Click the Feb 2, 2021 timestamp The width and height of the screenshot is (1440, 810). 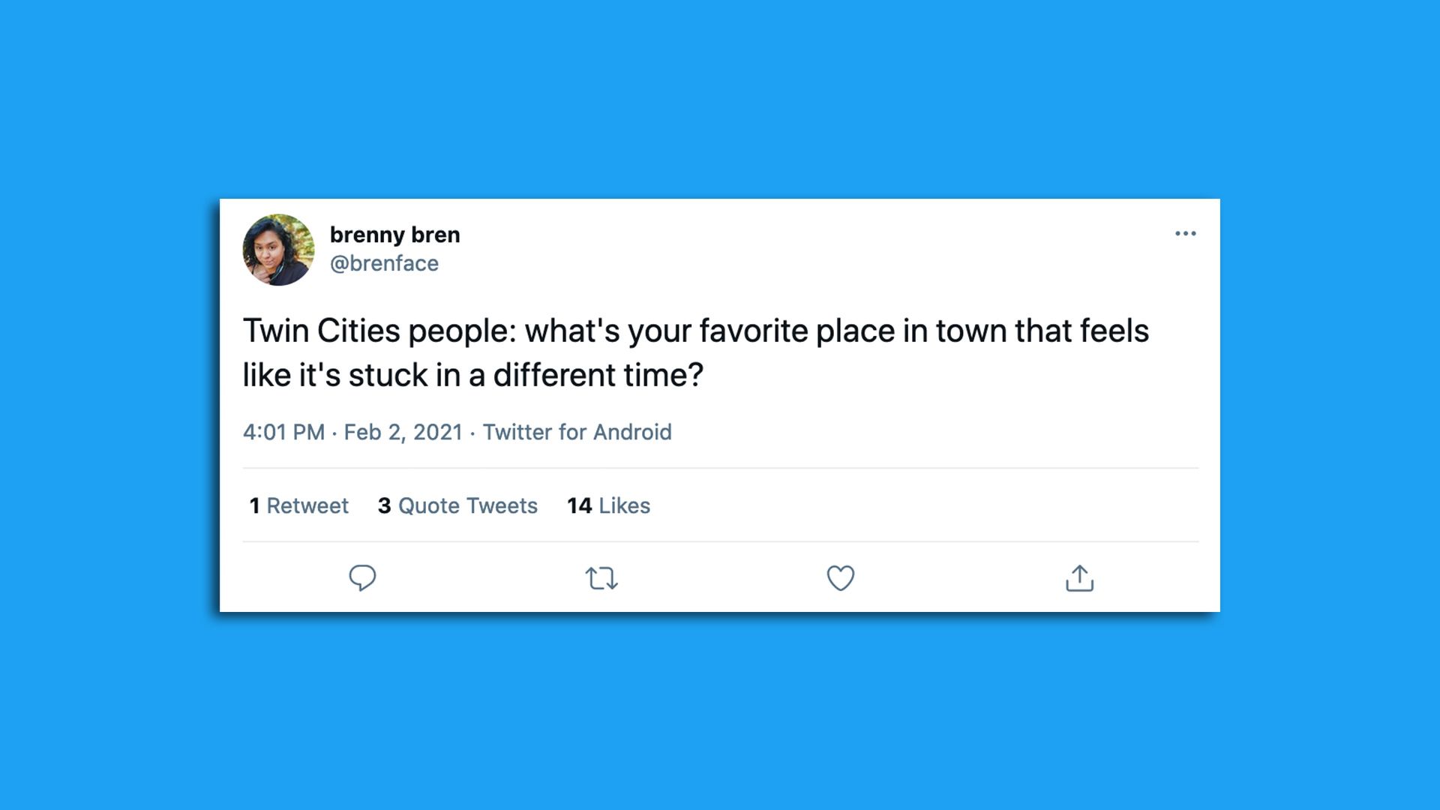402,432
